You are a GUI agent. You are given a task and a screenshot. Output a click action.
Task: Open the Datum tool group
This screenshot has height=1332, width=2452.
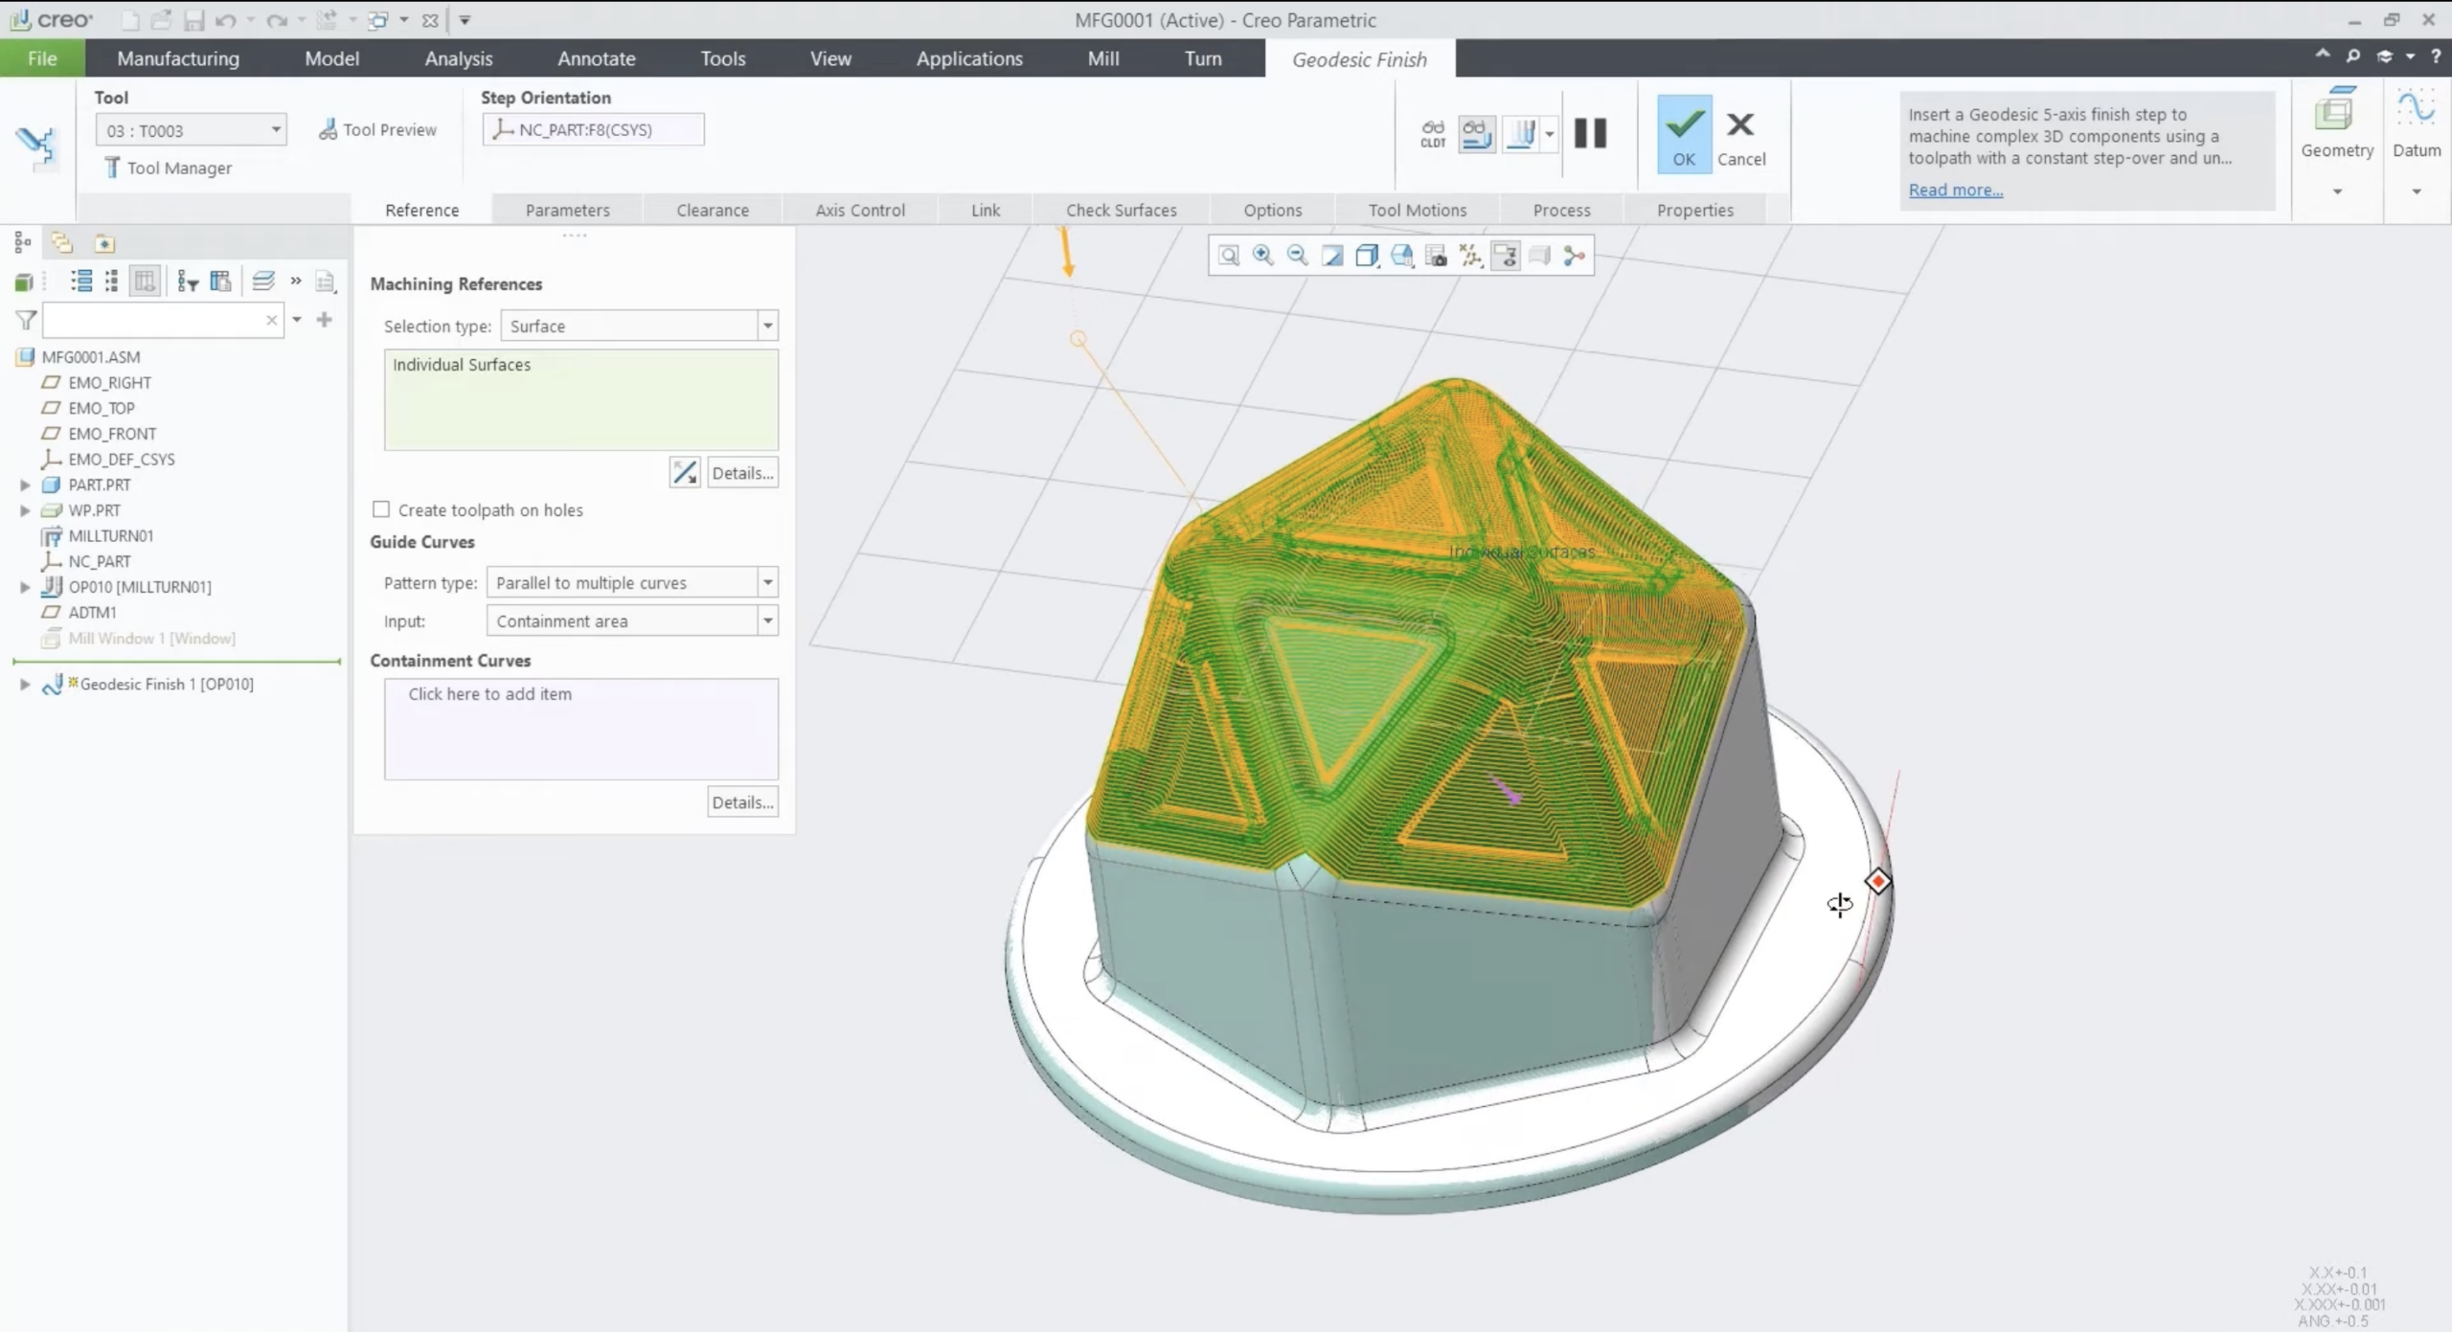point(2416,123)
